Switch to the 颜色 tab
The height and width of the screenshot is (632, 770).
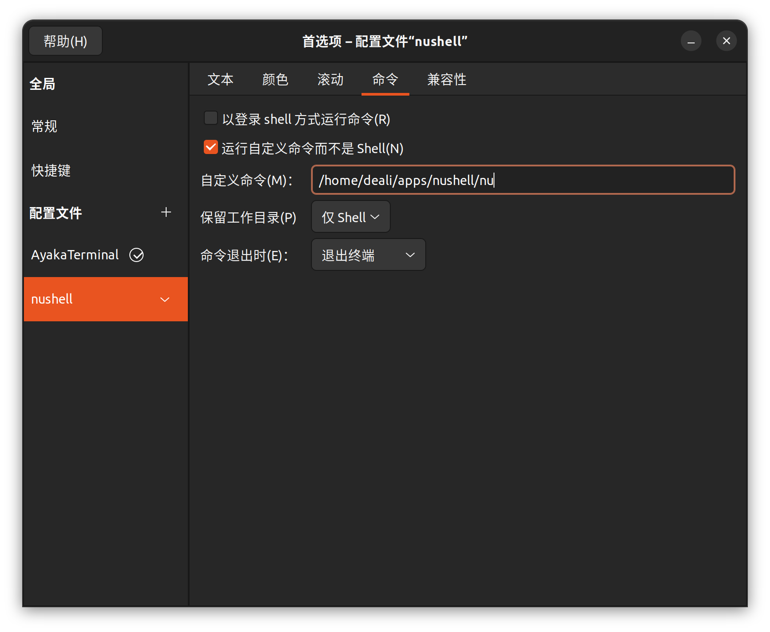pyautogui.click(x=275, y=80)
